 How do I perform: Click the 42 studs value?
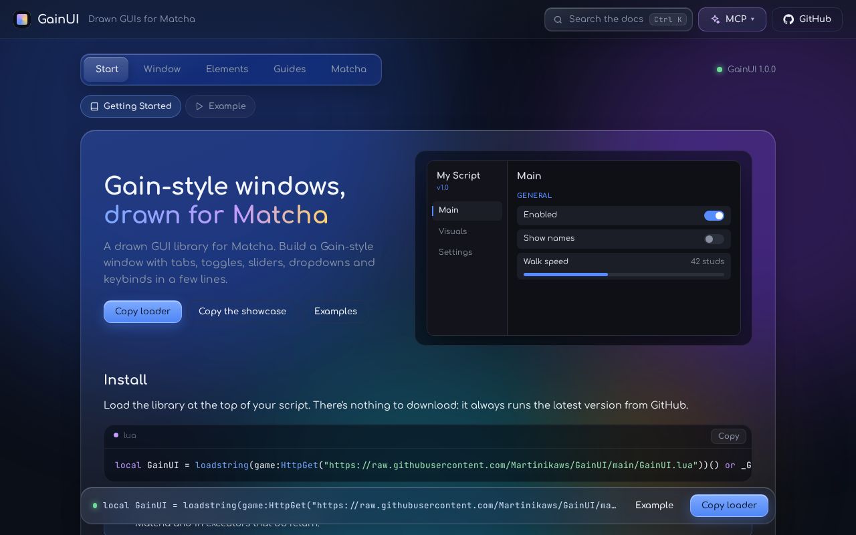click(x=708, y=261)
